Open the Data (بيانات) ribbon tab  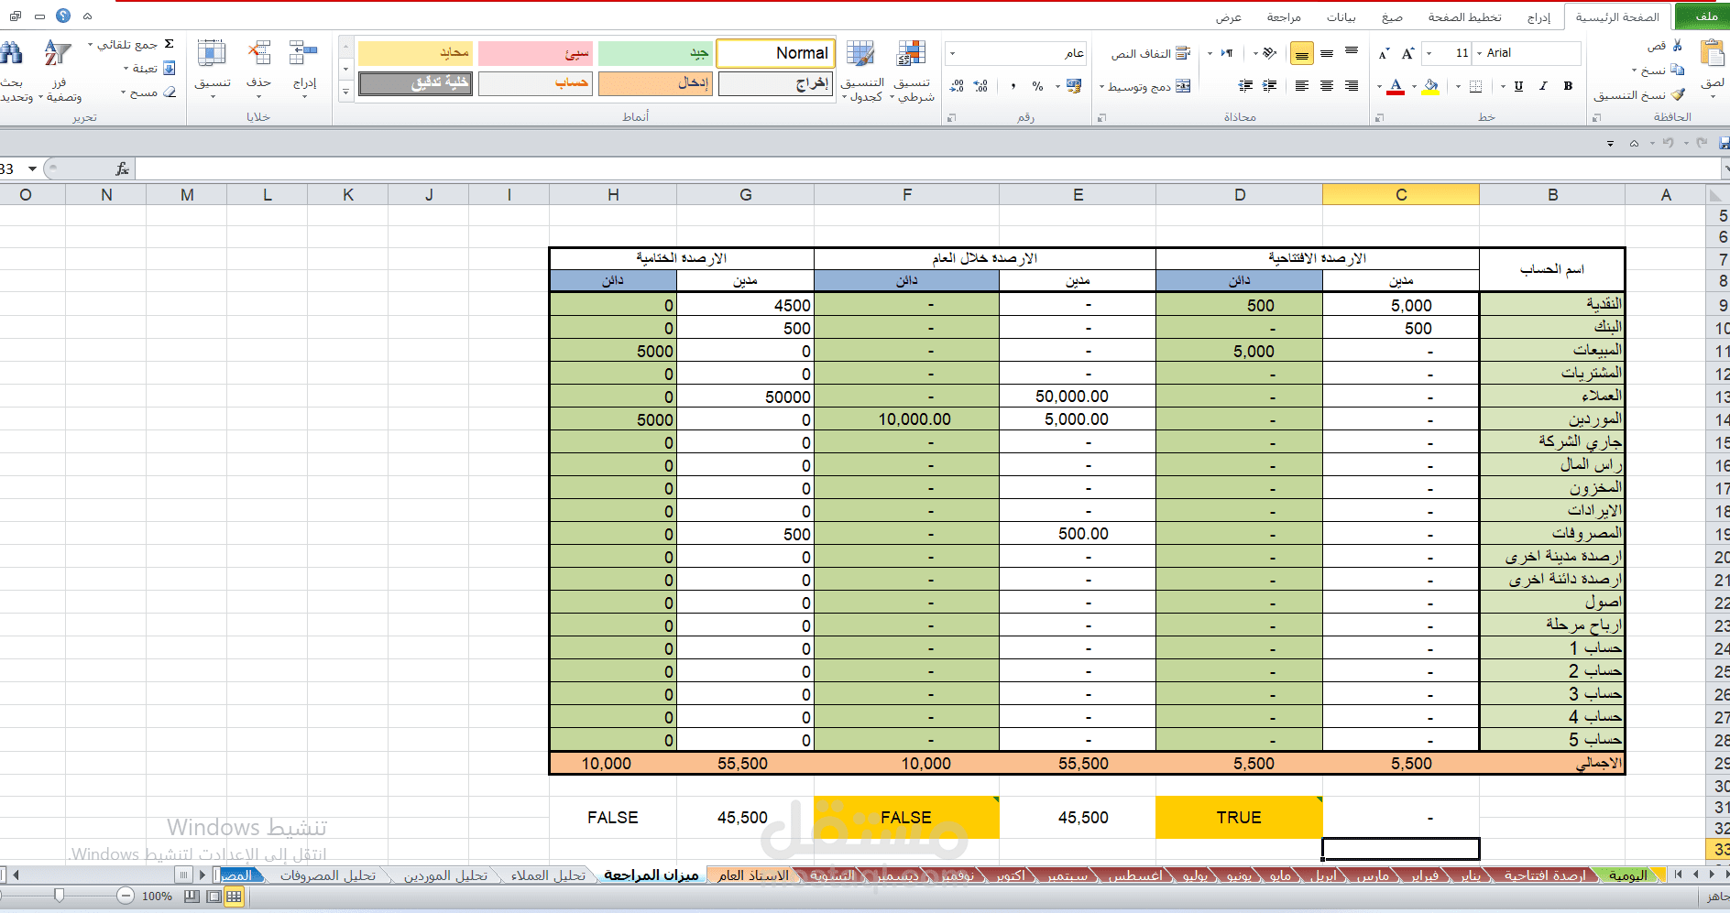pyautogui.click(x=1341, y=17)
